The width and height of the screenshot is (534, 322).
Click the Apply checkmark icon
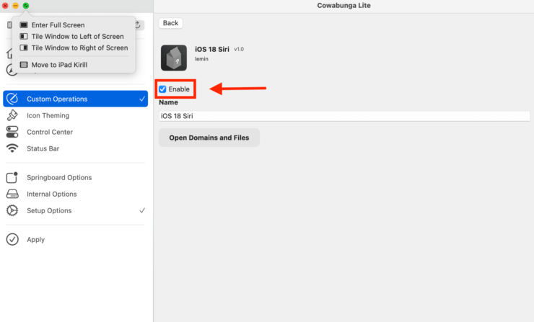(x=12, y=239)
